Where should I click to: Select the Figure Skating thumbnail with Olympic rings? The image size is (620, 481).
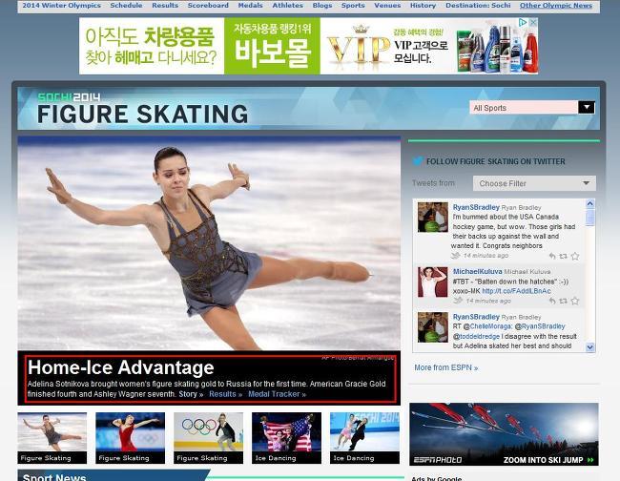click(x=208, y=438)
